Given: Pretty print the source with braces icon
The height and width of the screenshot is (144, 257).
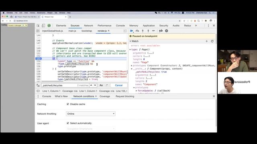Looking at the screenshot, I should pyautogui.click(x=38, y=91).
